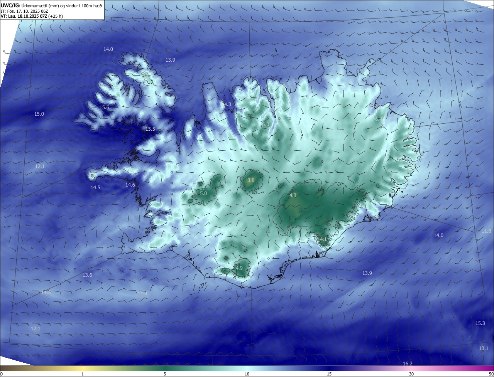Click the 15.3 value in the lower right

point(480,323)
